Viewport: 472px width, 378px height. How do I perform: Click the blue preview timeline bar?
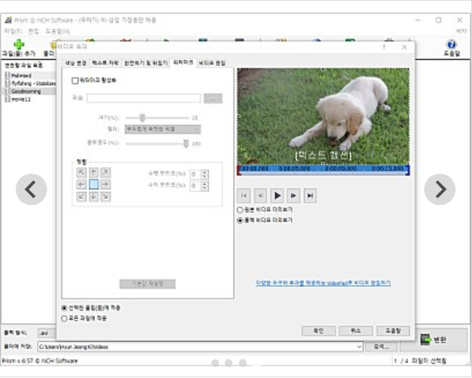coord(324,169)
